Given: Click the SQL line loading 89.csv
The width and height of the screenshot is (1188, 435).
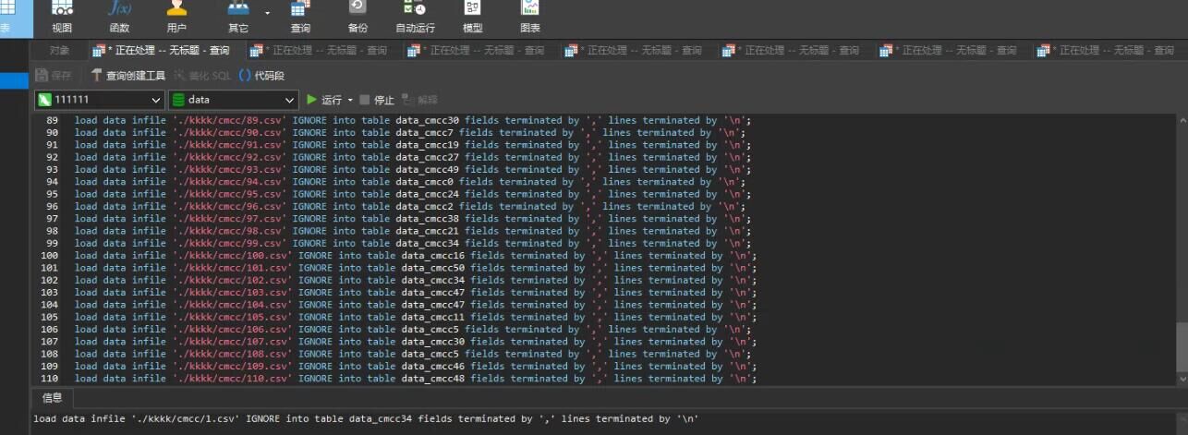Looking at the screenshot, I should coord(413,120).
